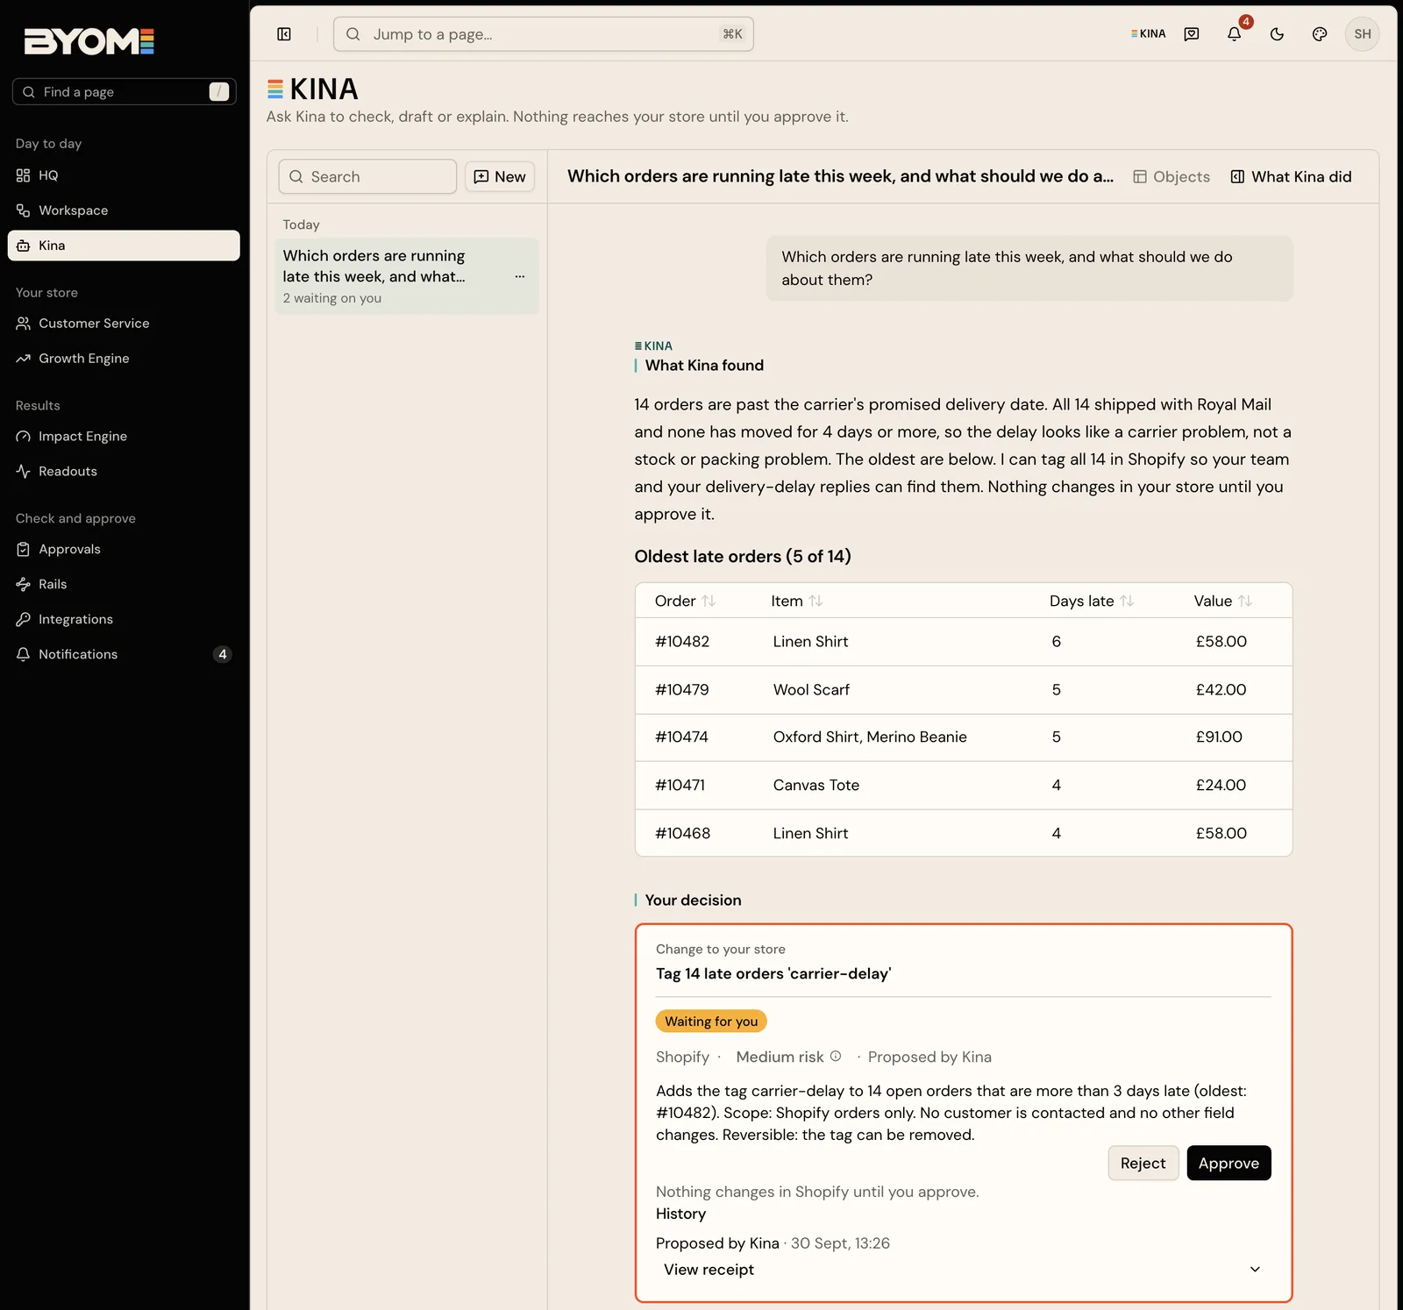Image resolution: width=1403 pixels, height=1310 pixels.
Task: Click Medium risk info icon
Action: tap(836, 1057)
